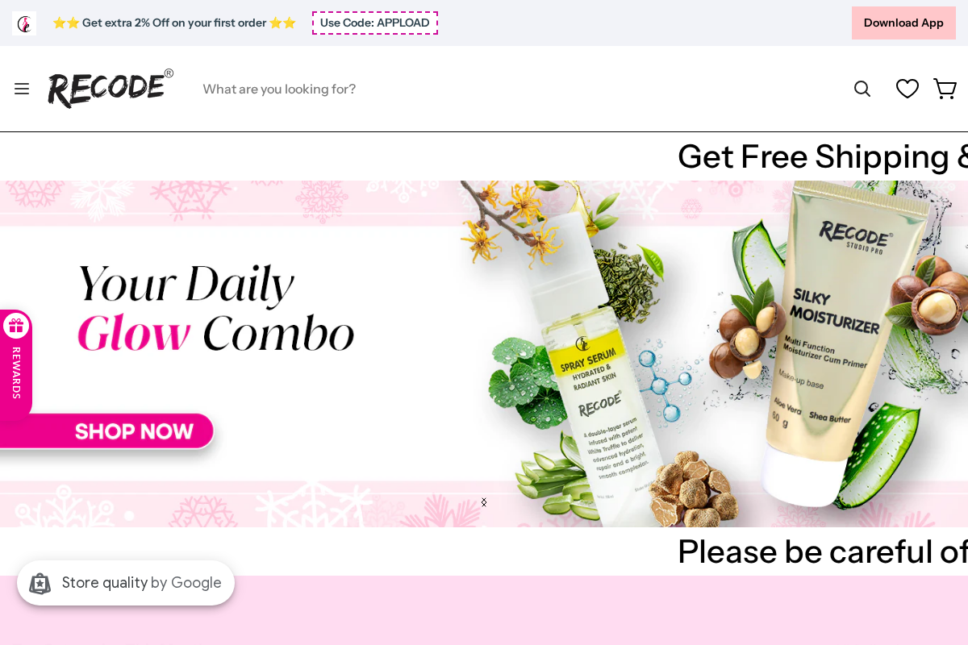The image size is (968, 645).
Task: Click the Rewards gift icon
Action: tap(16, 326)
